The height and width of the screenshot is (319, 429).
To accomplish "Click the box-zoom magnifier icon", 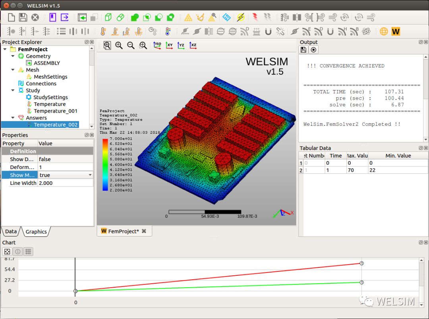I will click(143, 45).
